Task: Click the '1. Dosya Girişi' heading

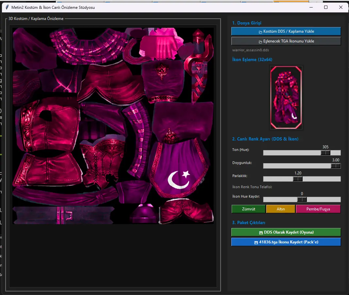Action: [247, 23]
